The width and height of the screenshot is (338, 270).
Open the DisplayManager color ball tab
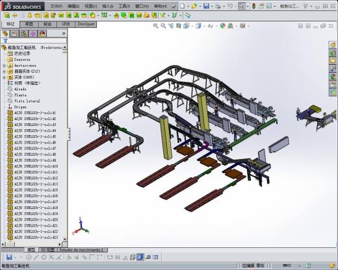coord(42,34)
